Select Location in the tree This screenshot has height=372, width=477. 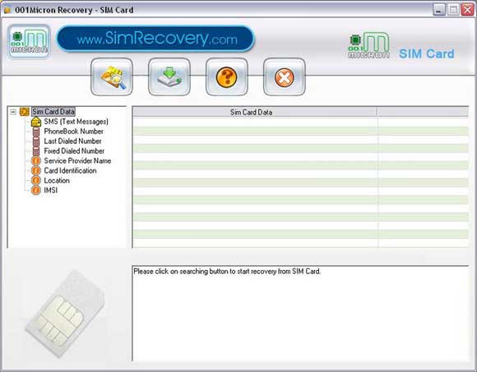[x=57, y=180]
